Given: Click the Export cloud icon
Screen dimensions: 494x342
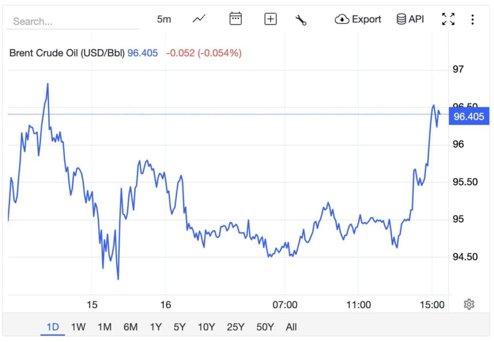Looking at the screenshot, I should [x=343, y=19].
